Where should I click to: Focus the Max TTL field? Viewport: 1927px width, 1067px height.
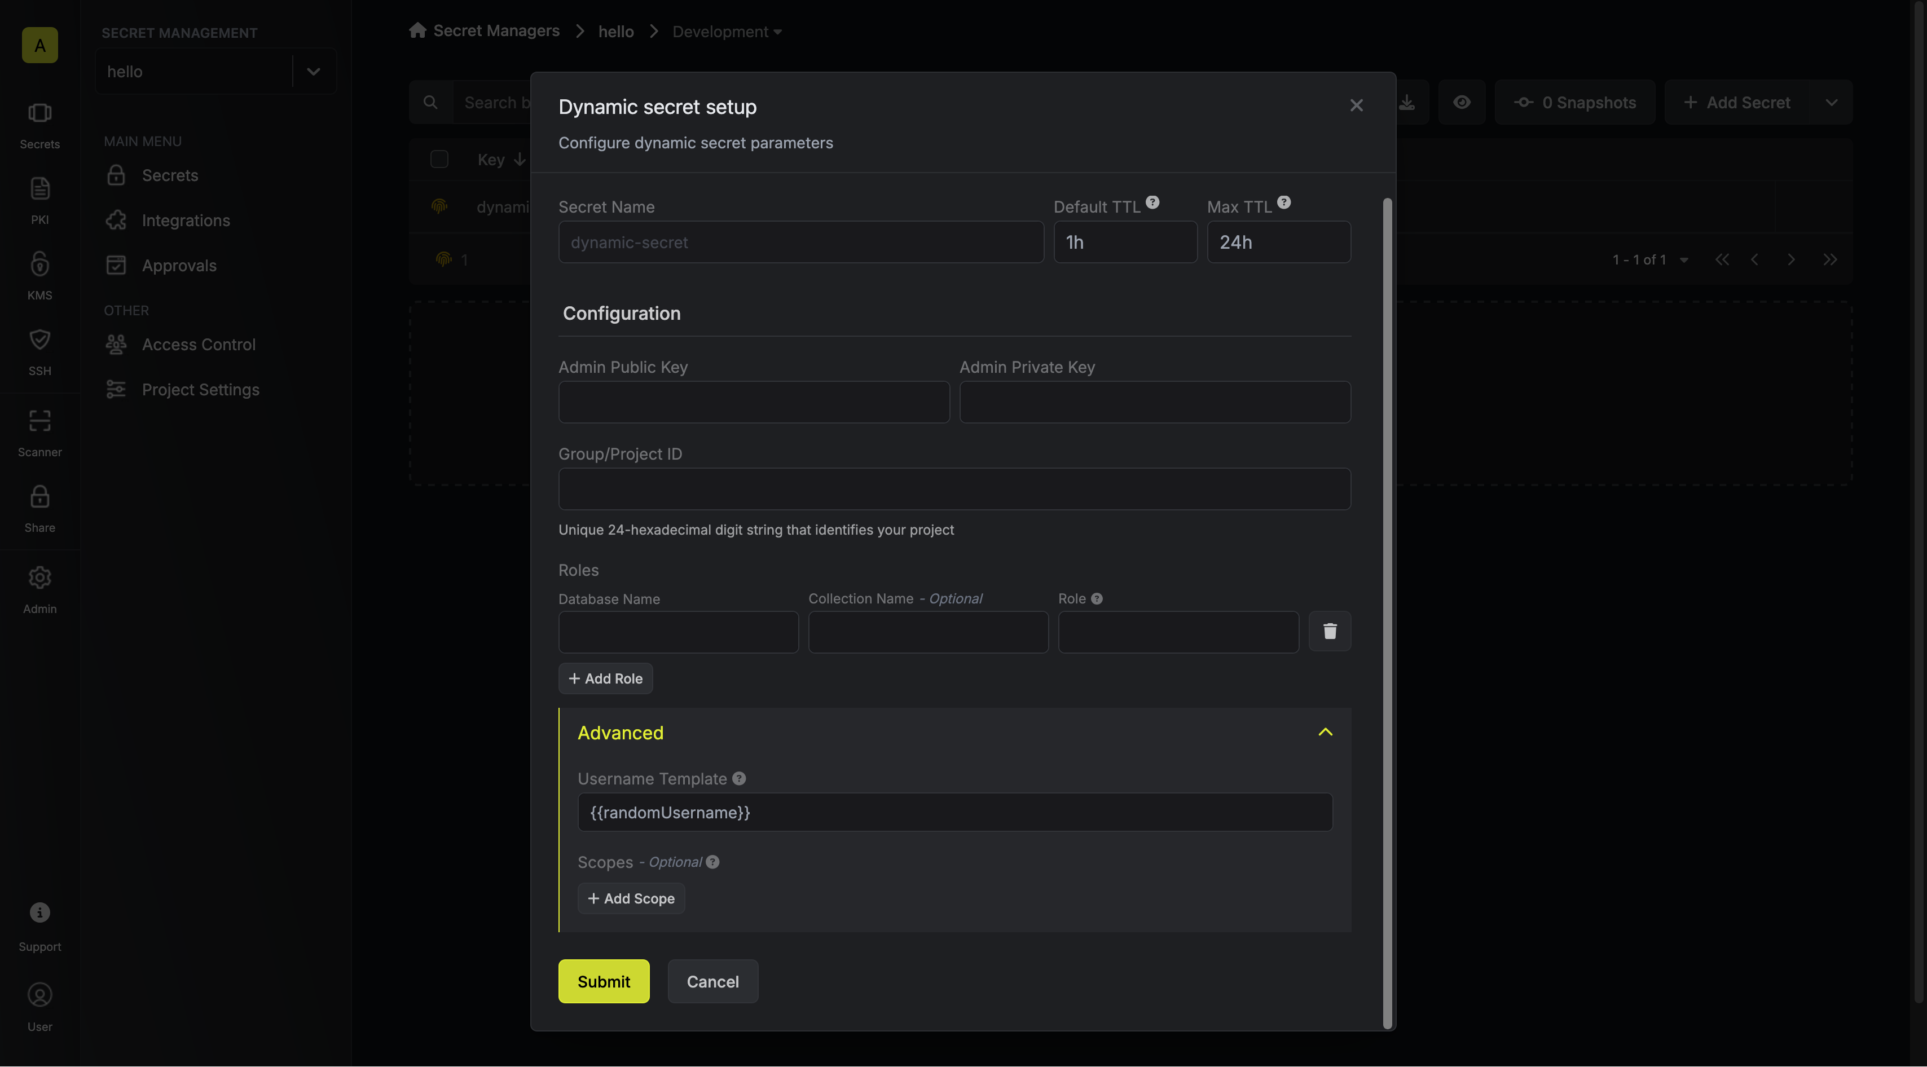pyautogui.click(x=1278, y=241)
